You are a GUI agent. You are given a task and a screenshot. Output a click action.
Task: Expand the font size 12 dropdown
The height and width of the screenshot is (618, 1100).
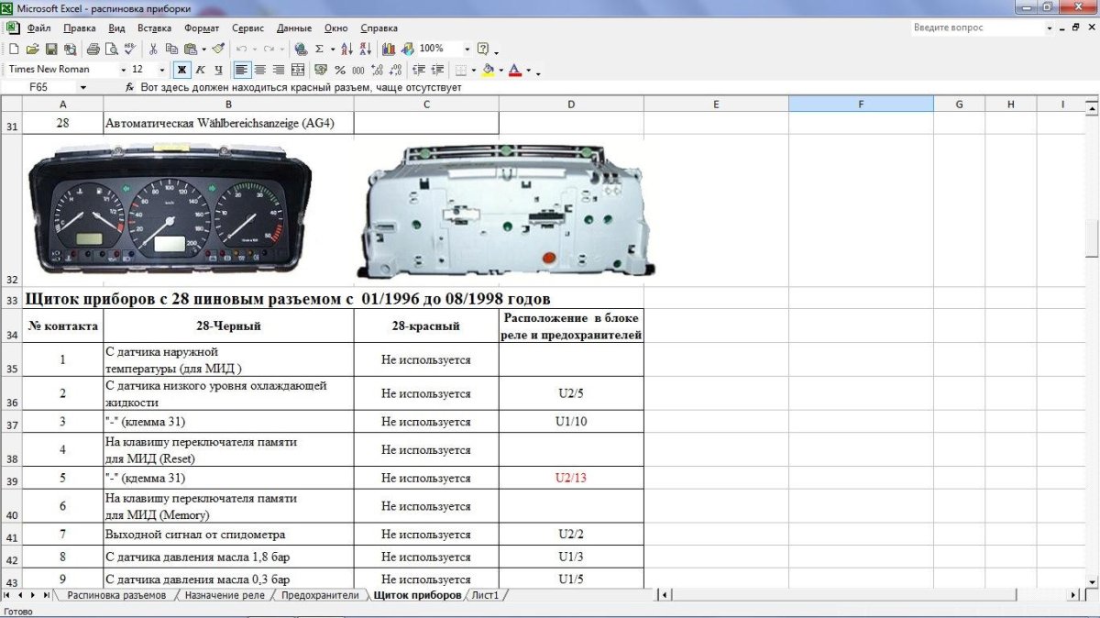(x=162, y=70)
